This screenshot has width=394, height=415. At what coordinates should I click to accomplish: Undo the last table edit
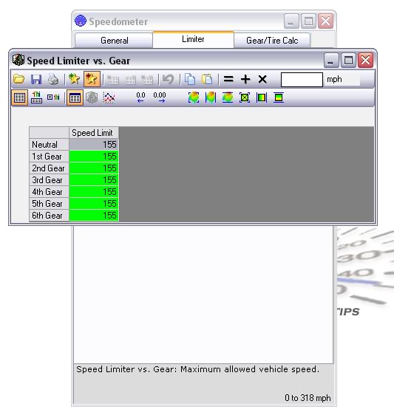tap(168, 79)
